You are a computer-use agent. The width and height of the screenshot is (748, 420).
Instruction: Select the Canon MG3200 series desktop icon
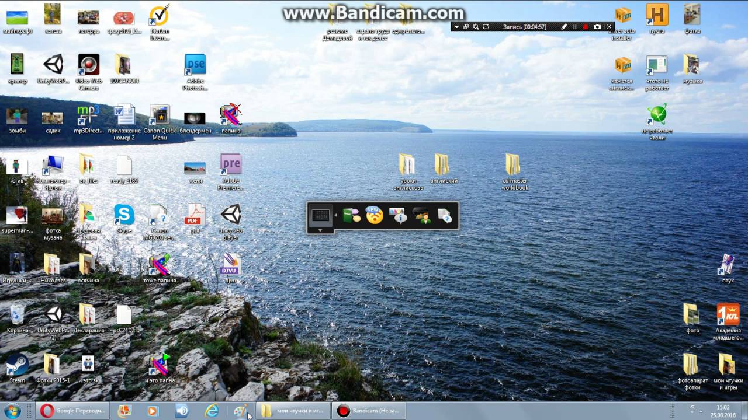click(160, 222)
